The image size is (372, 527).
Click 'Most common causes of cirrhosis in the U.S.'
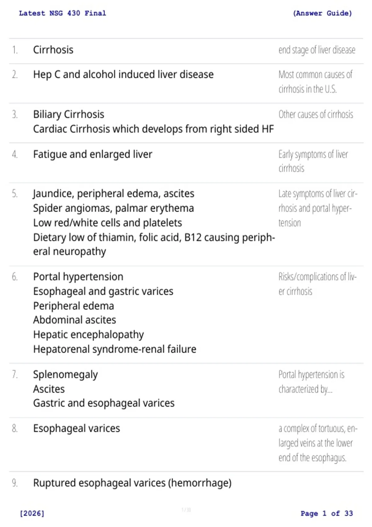315,82
